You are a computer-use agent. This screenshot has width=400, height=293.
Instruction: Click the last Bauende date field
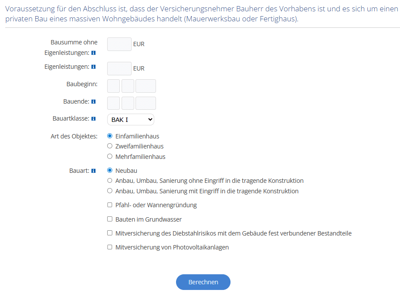146,103
